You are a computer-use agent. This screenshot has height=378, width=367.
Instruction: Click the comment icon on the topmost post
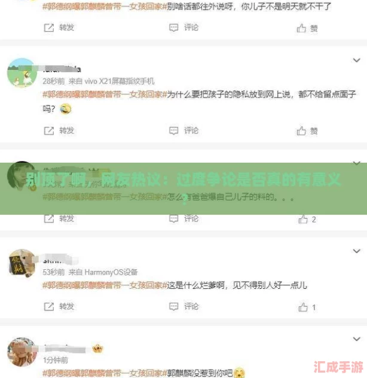tap(174, 28)
